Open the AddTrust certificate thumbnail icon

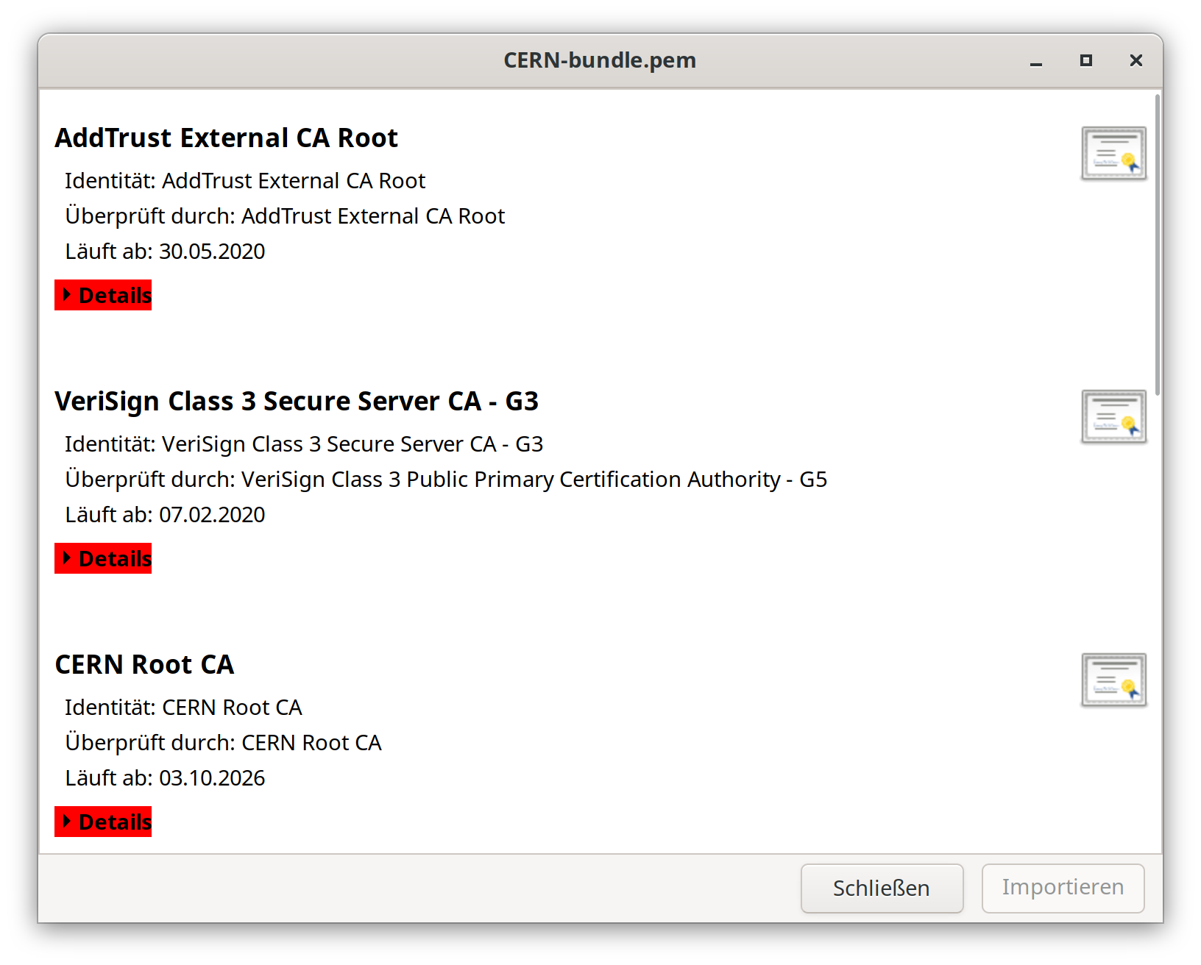tap(1113, 153)
